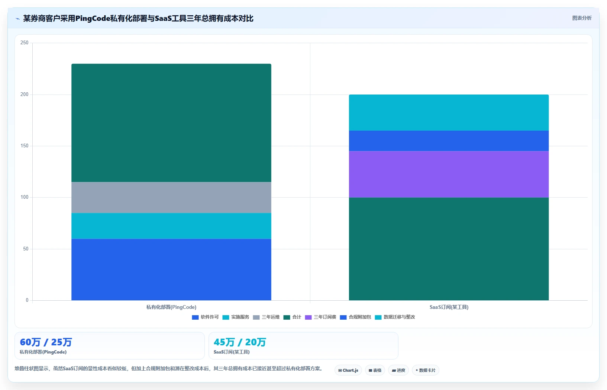The height and width of the screenshot is (390, 607).
Task: Click the dark green bottom segment in SaaS bar
Action: tap(449, 249)
